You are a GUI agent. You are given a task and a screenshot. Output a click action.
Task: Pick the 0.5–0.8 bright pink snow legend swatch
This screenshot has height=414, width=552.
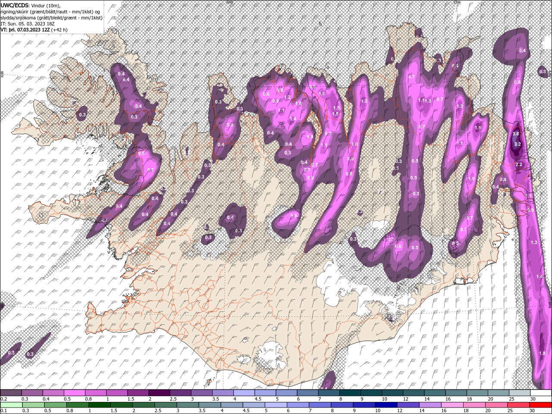coord(75,393)
